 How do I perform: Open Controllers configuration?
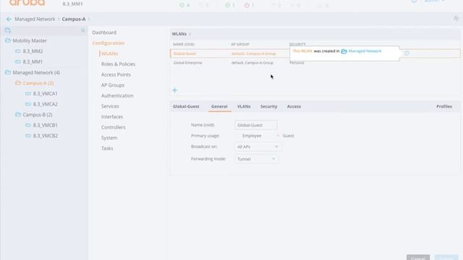pyautogui.click(x=113, y=127)
